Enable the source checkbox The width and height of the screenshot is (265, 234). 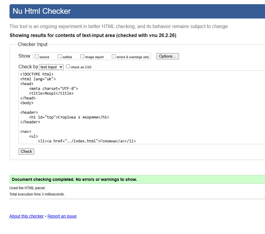(37, 56)
